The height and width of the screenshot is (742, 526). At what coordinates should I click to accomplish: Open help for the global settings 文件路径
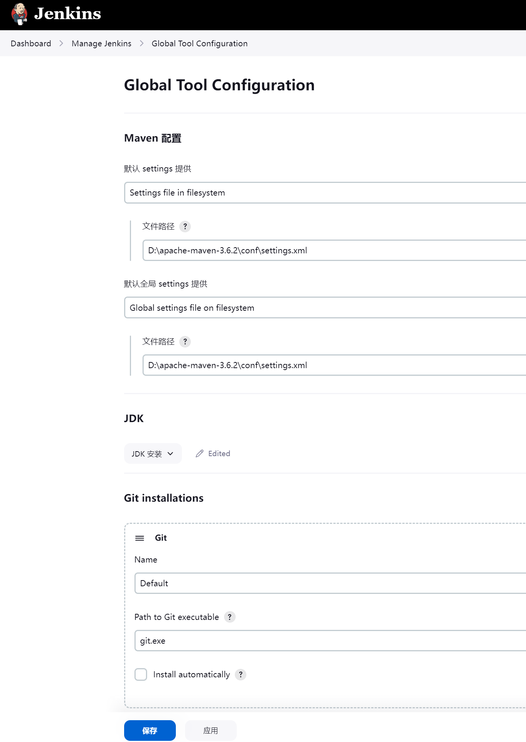click(x=185, y=342)
